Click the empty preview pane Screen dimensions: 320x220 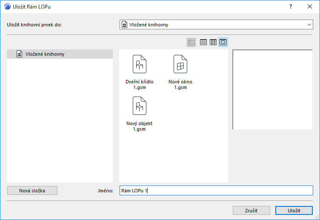(x=273, y=90)
